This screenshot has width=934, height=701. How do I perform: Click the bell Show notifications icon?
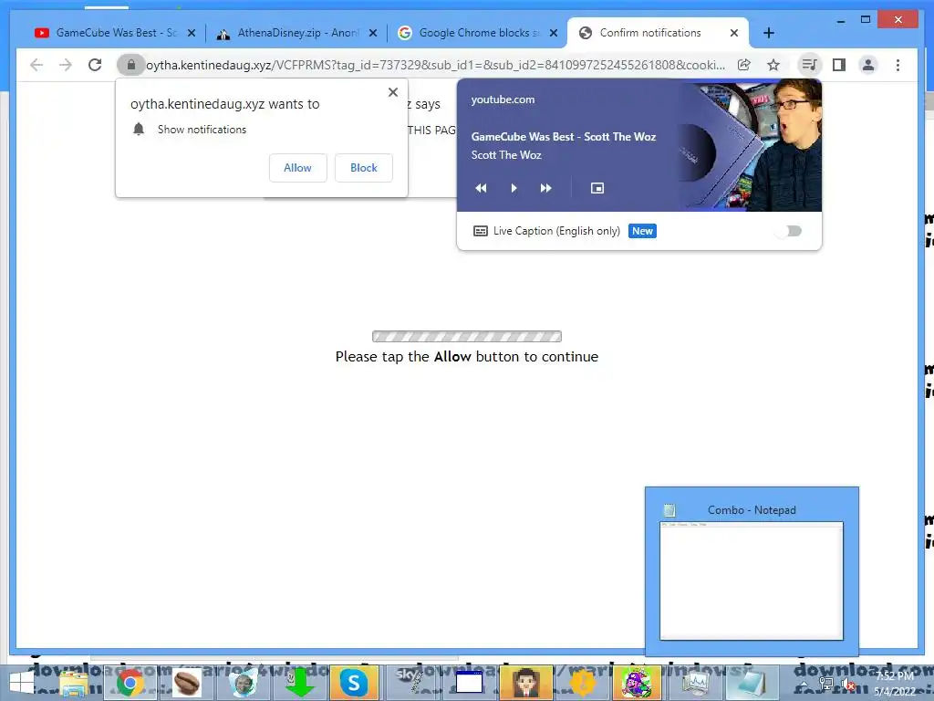pos(139,130)
